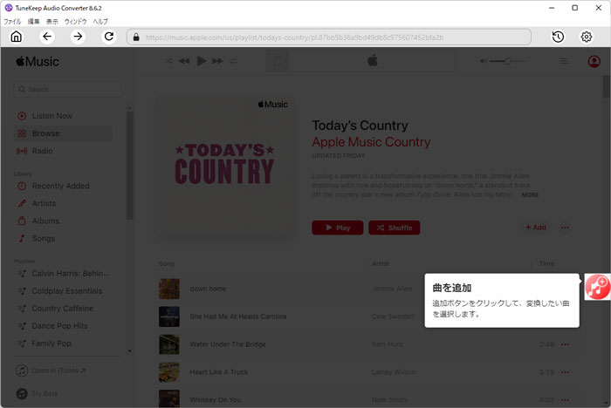
Task: Open the account profile icon
Action: (x=594, y=61)
